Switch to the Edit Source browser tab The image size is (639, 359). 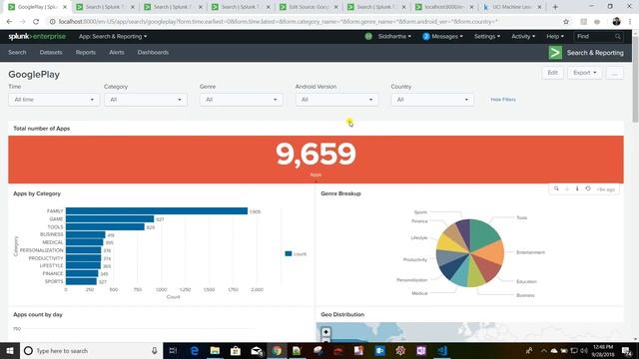click(309, 7)
